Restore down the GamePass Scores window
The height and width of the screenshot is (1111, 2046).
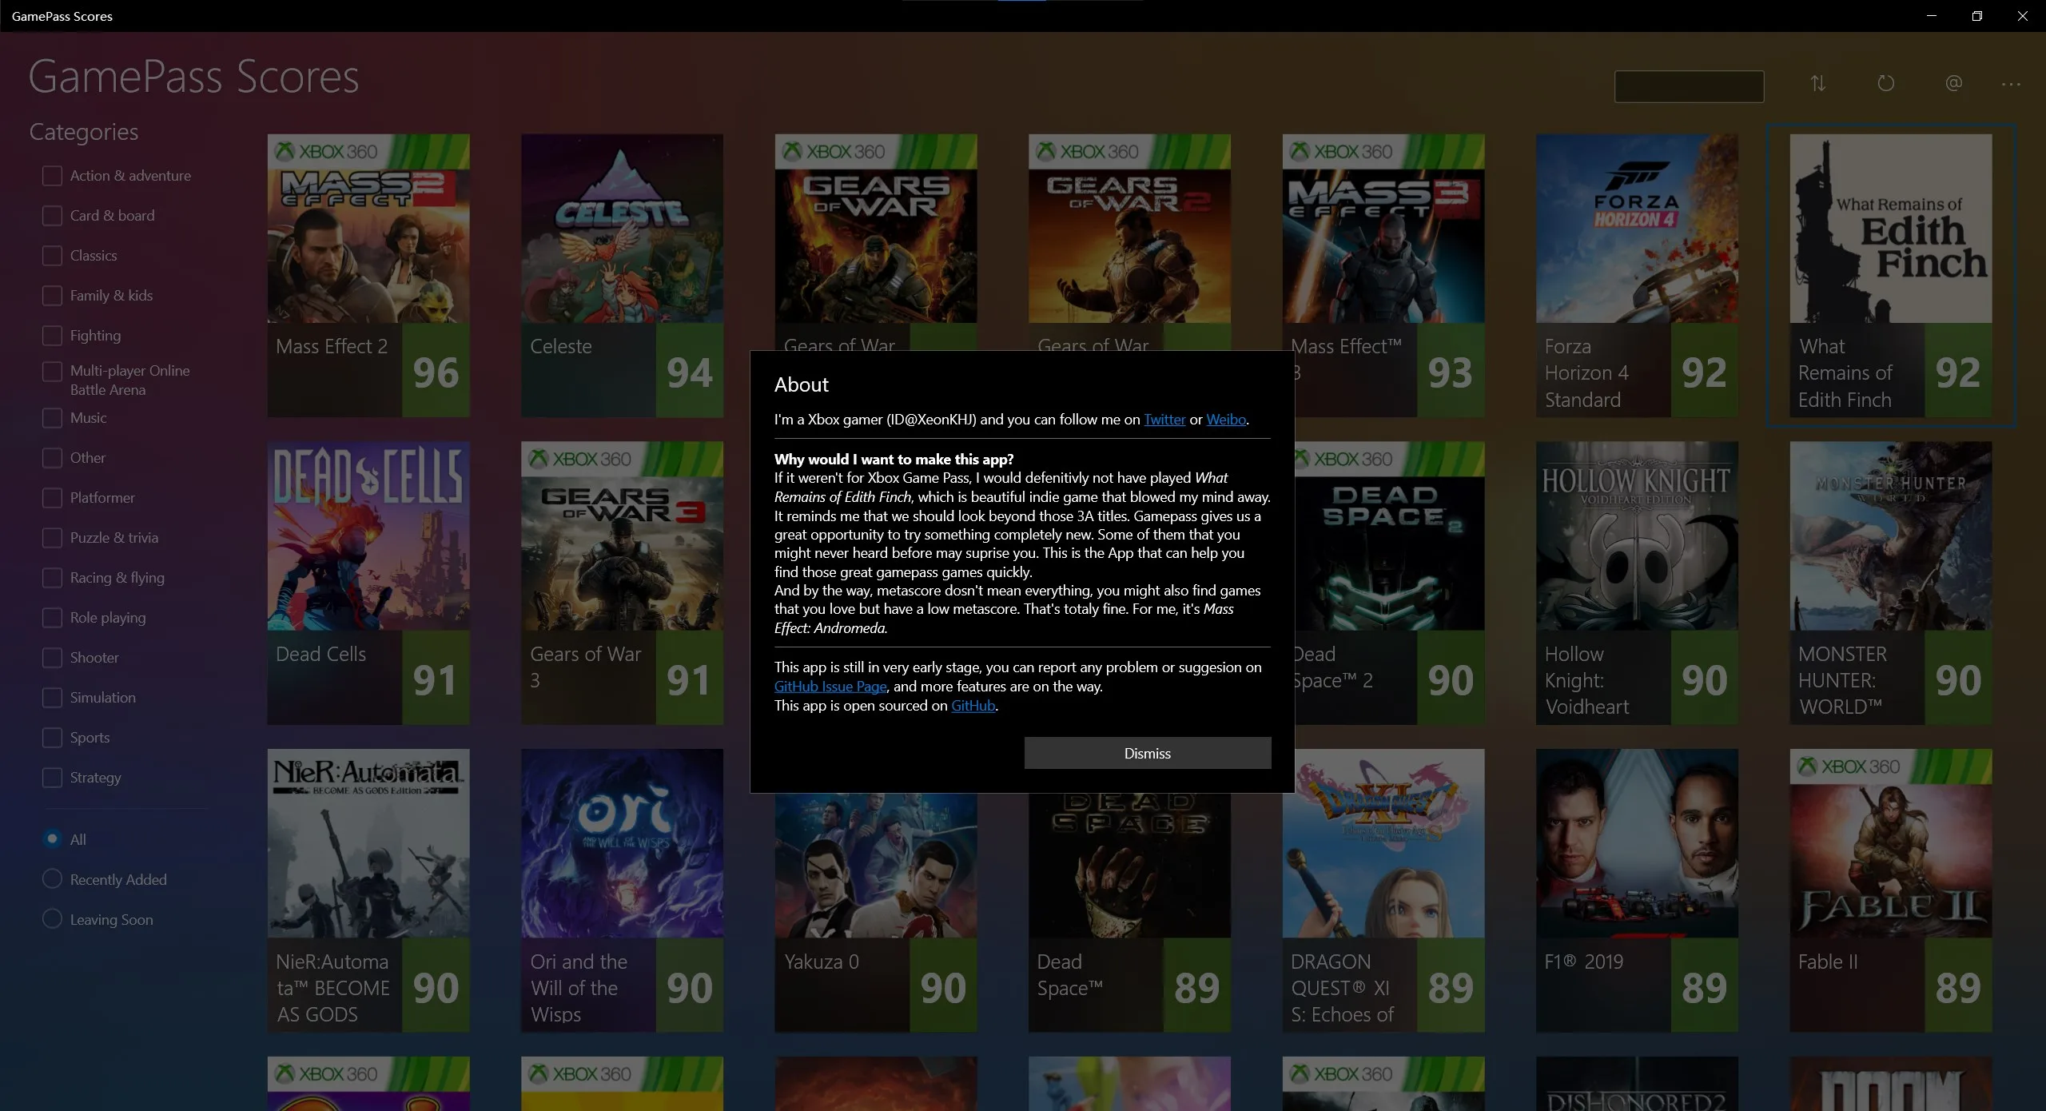pos(1977,16)
